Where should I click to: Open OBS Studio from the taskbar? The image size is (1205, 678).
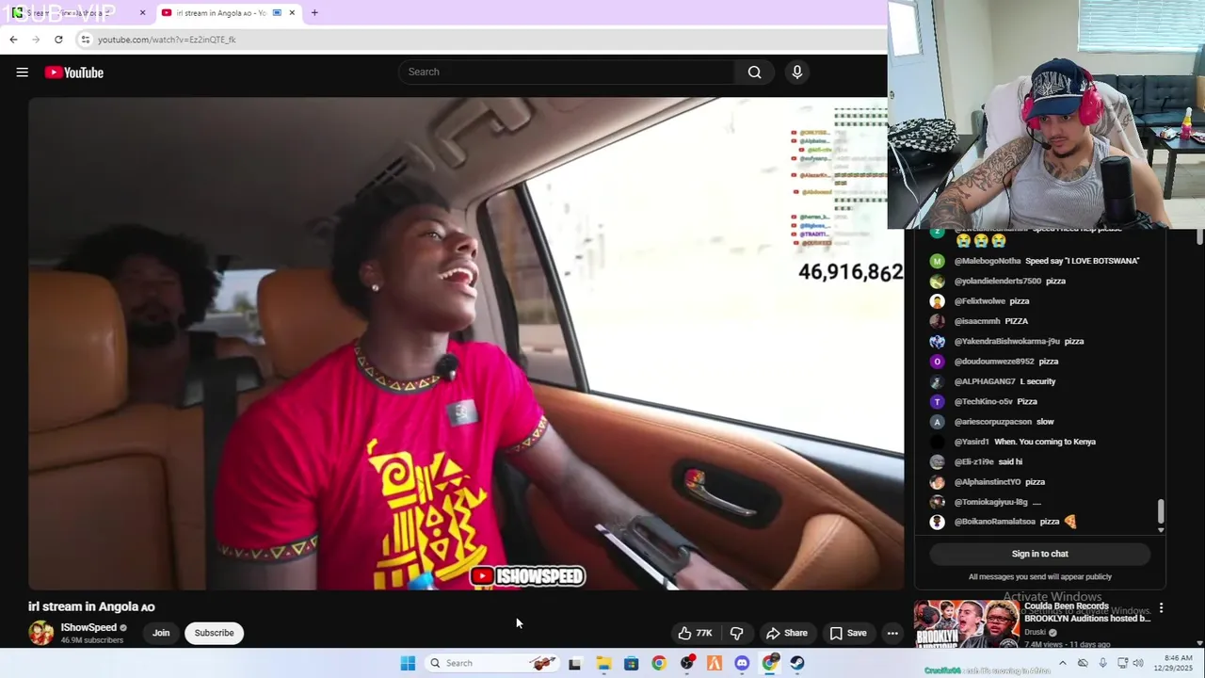click(687, 663)
